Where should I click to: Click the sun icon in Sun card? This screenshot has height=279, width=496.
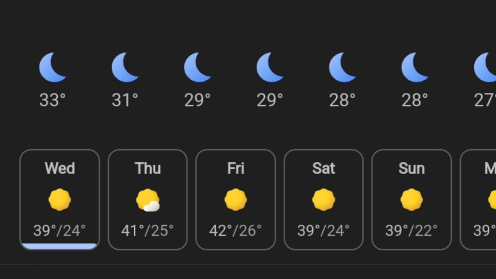coord(412,200)
